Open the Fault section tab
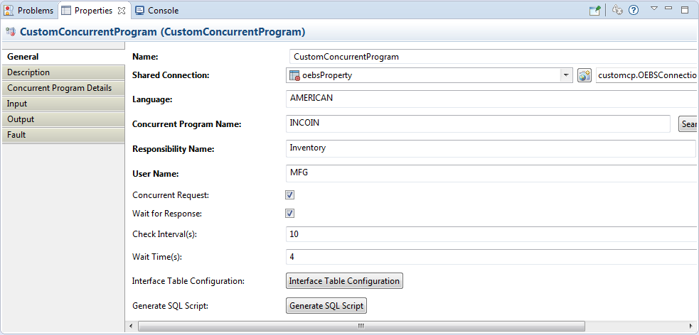699x335 pixels. click(x=17, y=135)
